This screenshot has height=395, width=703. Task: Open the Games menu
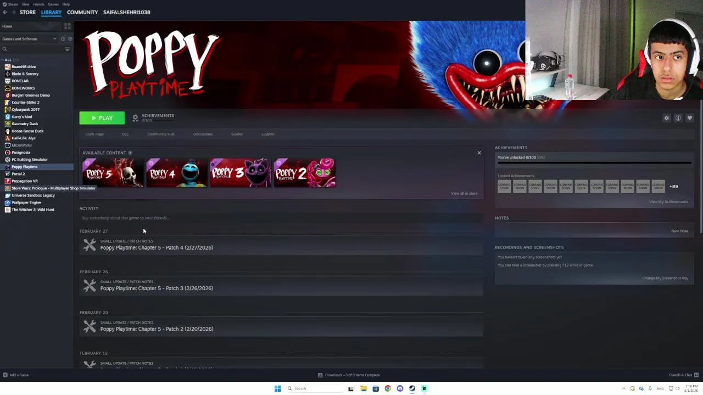point(53,4)
